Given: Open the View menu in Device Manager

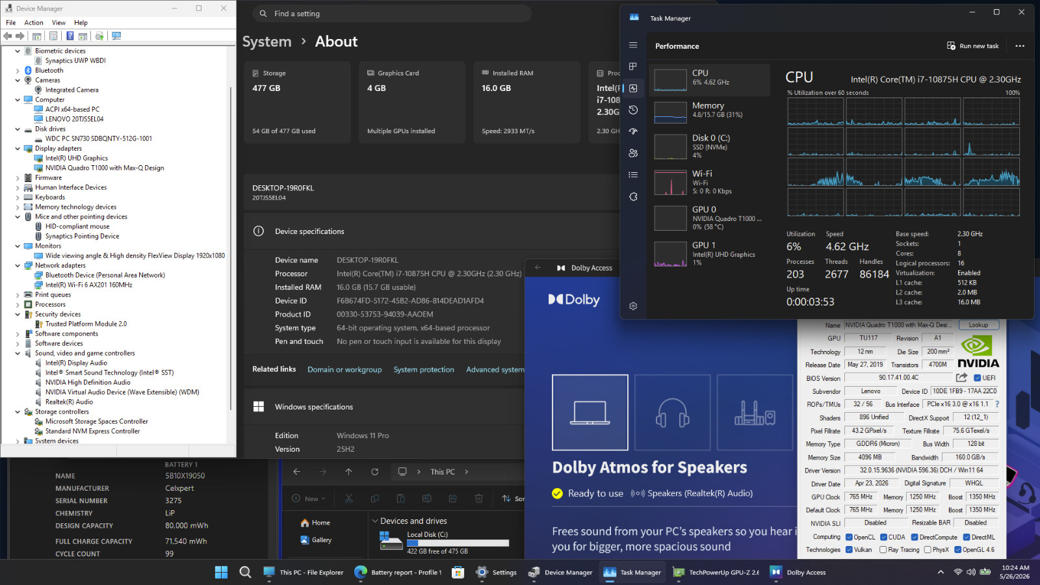Looking at the screenshot, I should pos(58,23).
